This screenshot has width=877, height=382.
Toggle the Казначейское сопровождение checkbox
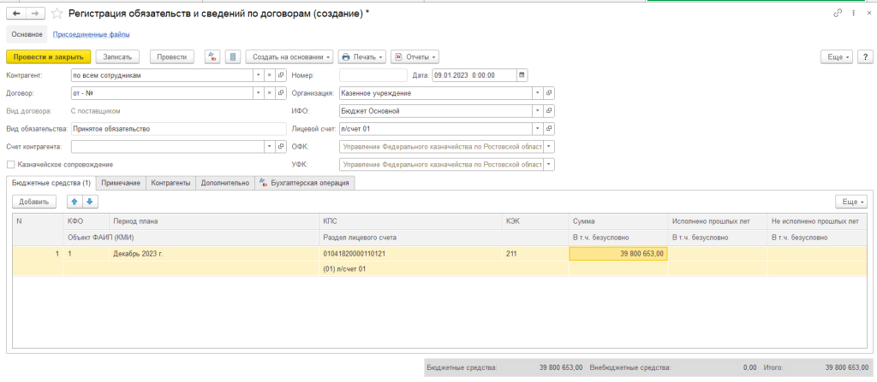click(x=10, y=165)
